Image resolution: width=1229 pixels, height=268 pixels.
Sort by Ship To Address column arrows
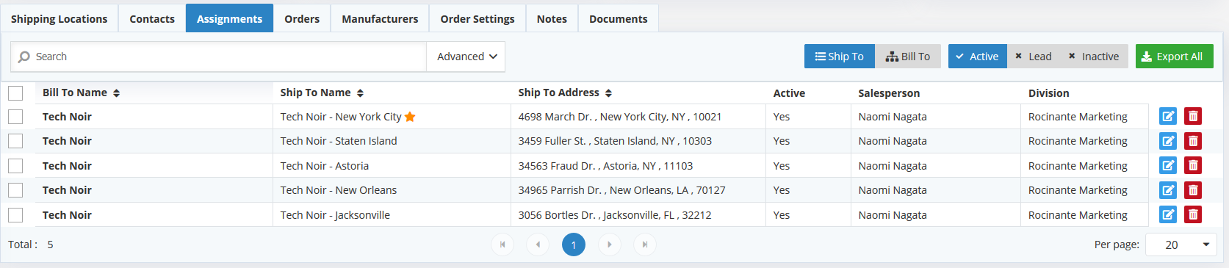tap(608, 93)
